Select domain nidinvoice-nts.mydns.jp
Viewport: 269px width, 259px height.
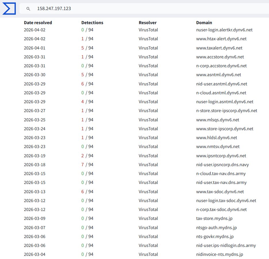(x=220, y=254)
